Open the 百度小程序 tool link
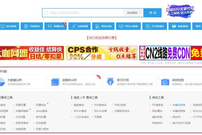This screenshot has width=202, height=135. (42, 129)
